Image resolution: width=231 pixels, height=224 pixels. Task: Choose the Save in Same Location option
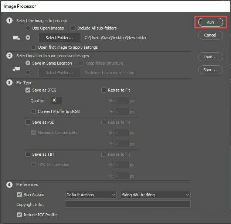coord(28,63)
